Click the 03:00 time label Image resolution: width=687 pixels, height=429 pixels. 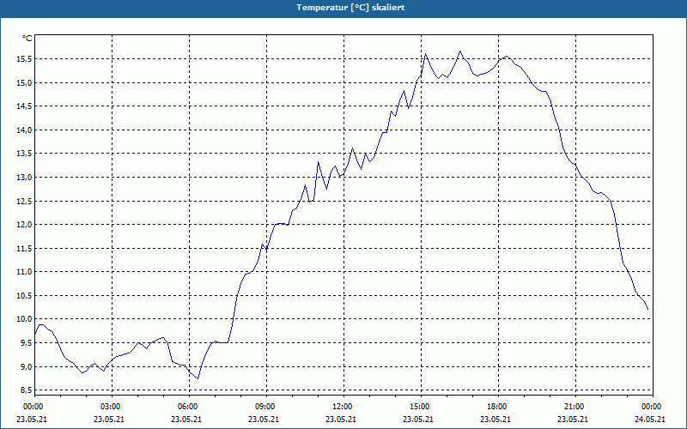pyautogui.click(x=112, y=407)
